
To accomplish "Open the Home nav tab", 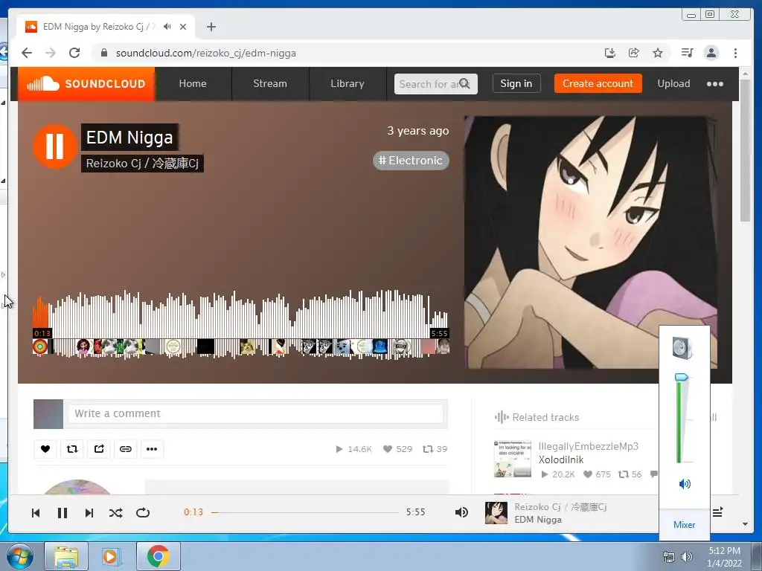I will 193,83.
